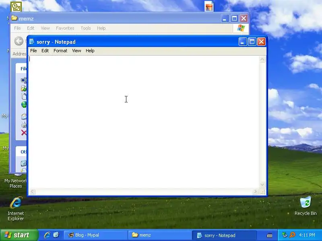Open the Start menu
The image size is (322, 241).
click(x=19, y=235)
